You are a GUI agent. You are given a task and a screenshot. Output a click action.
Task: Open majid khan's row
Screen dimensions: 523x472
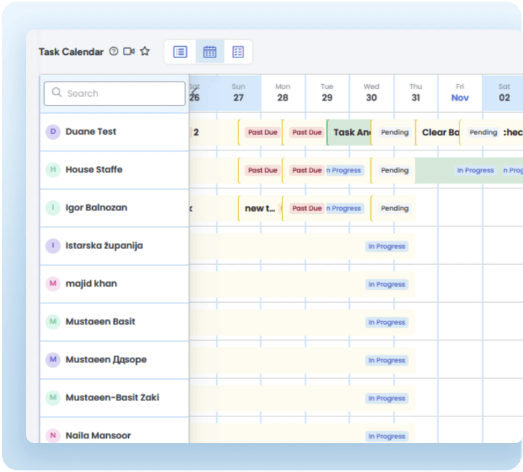(x=91, y=284)
